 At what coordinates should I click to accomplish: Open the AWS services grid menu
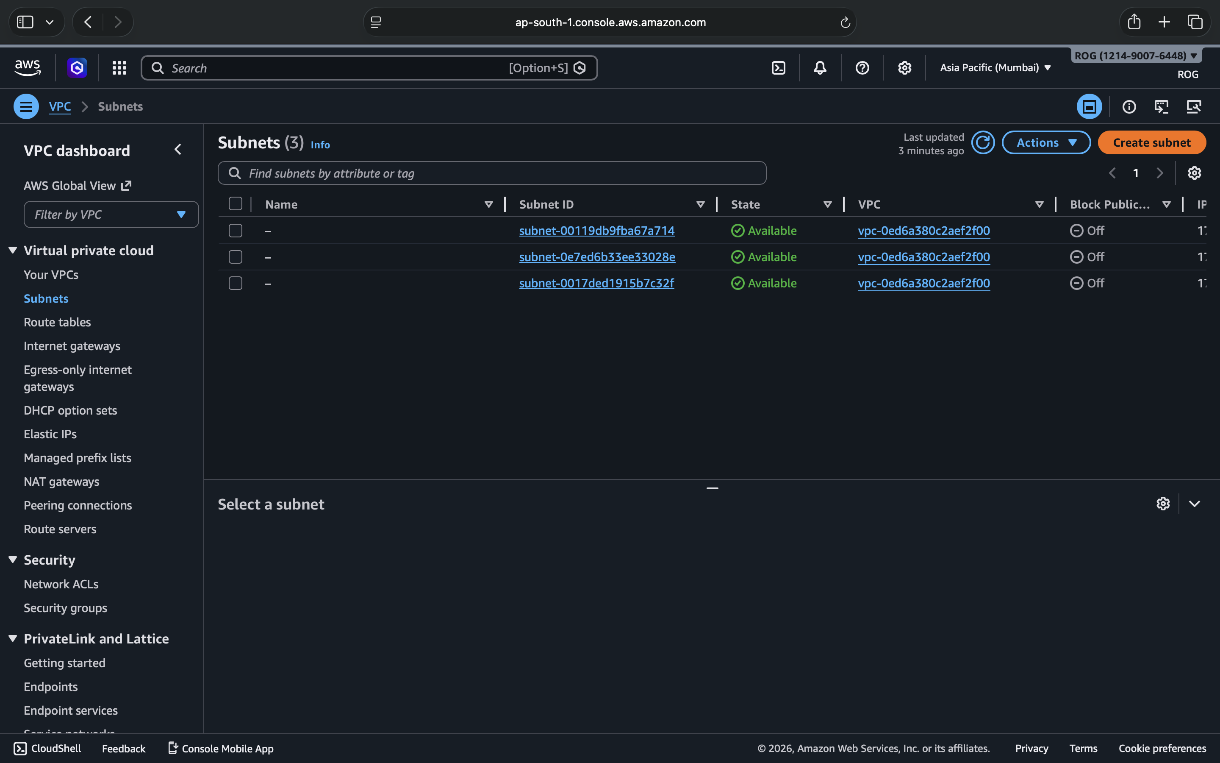pyautogui.click(x=119, y=68)
